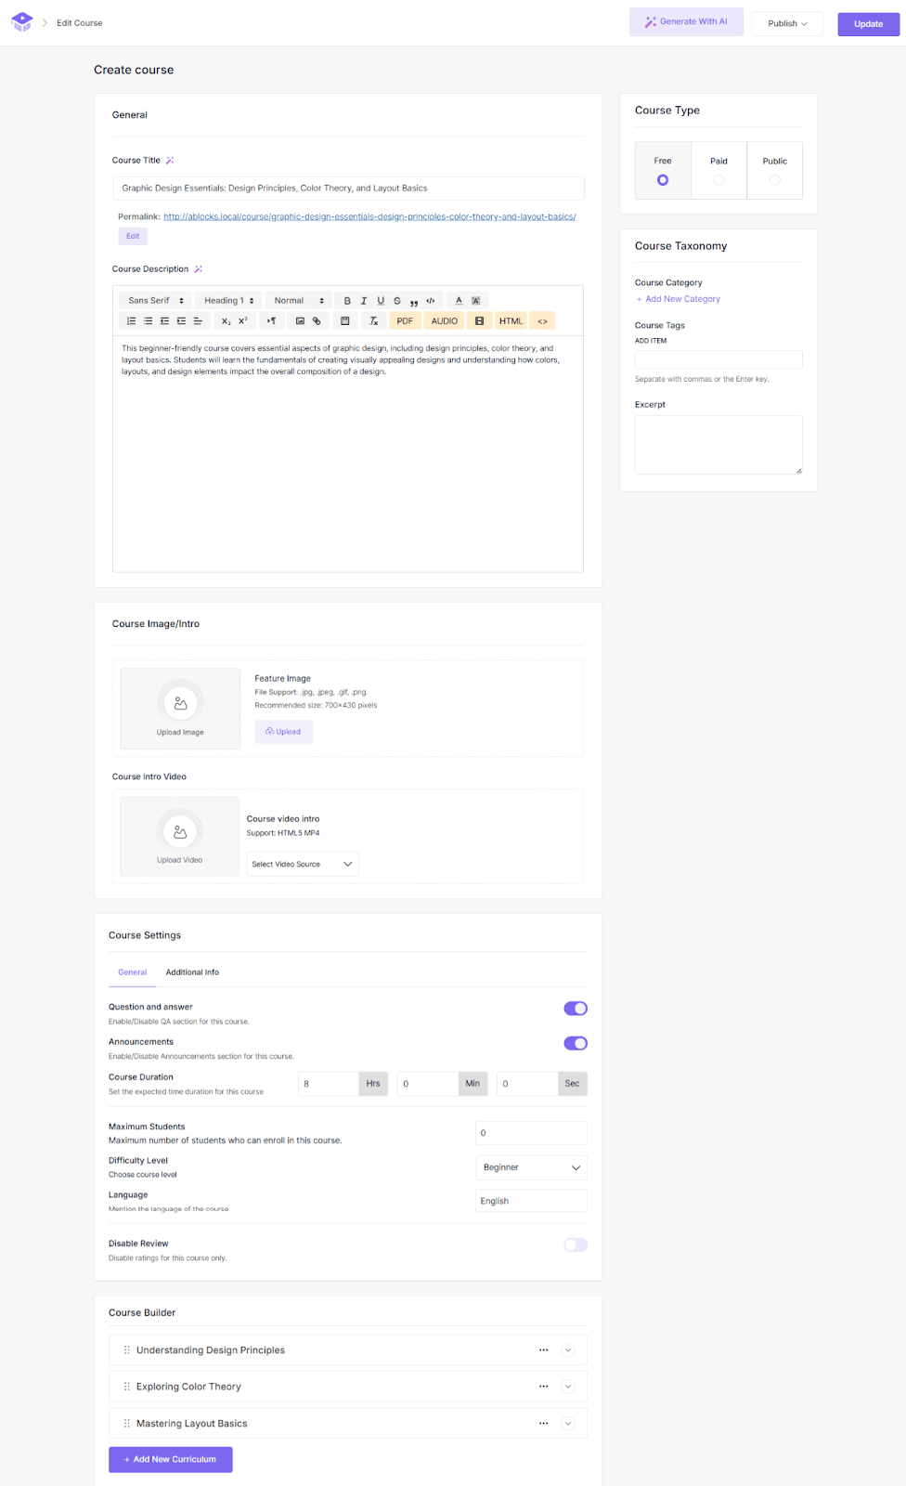Insert an image into the description
This screenshot has width=906, height=1486.
click(300, 321)
